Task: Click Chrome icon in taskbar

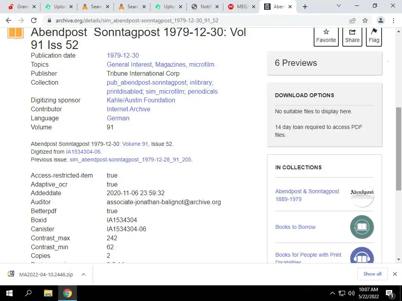Action: coord(68,293)
